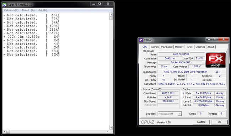
Task: Click the Instructions field starting 'MMX(+), SSE'
Action: point(192,84)
